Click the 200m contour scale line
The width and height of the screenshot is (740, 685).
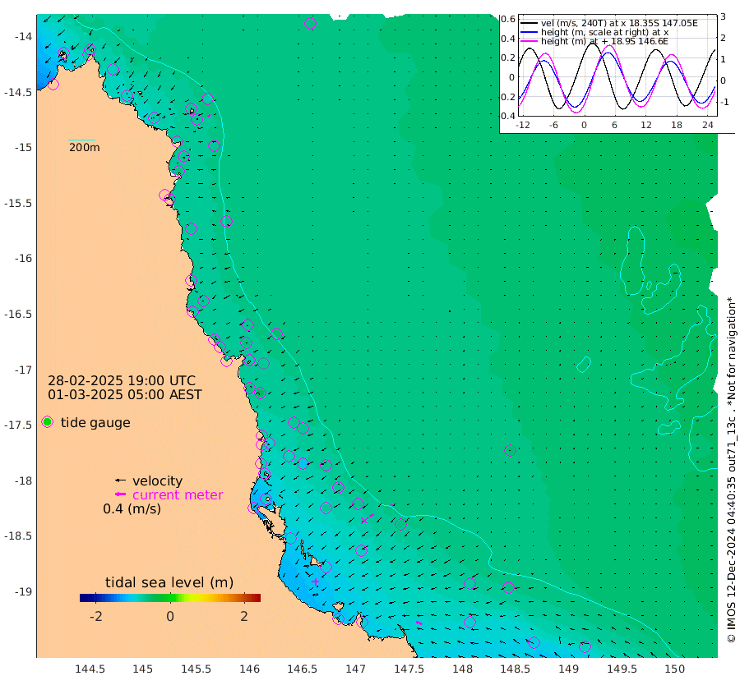[x=81, y=140]
